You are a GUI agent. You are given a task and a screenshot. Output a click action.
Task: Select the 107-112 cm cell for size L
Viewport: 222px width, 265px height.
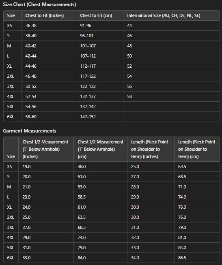[88, 56]
